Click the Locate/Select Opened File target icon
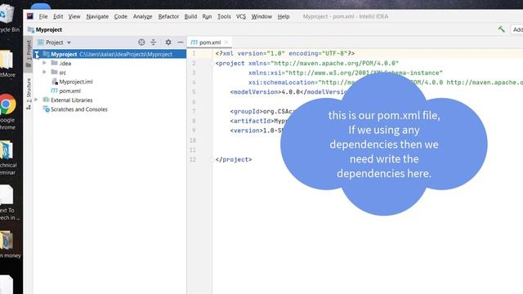This screenshot has height=294, width=523. pyautogui.click(x=141, y=42)
